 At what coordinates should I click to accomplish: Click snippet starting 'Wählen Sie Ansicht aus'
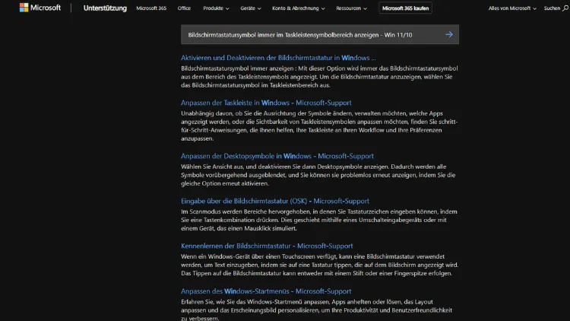click(x=318, y=175)
